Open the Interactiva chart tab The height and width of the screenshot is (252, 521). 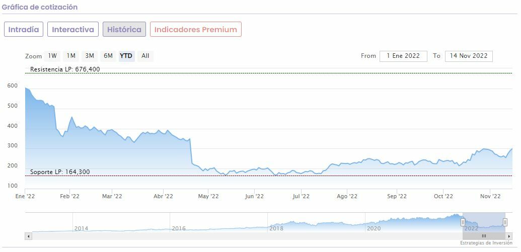[x=73, y=29]
